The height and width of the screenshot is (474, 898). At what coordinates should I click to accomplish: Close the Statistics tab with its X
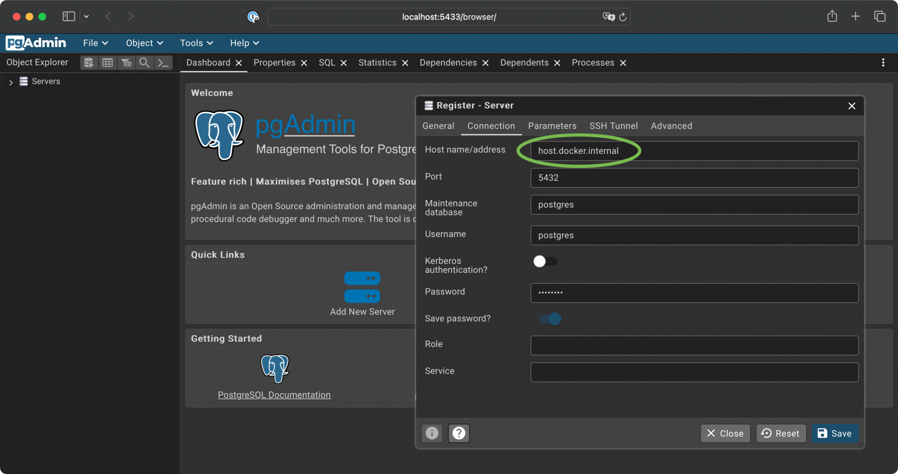click(405, 63)
